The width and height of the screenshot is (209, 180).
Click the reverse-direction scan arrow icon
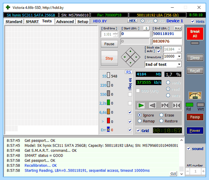(x=153, y=105)
